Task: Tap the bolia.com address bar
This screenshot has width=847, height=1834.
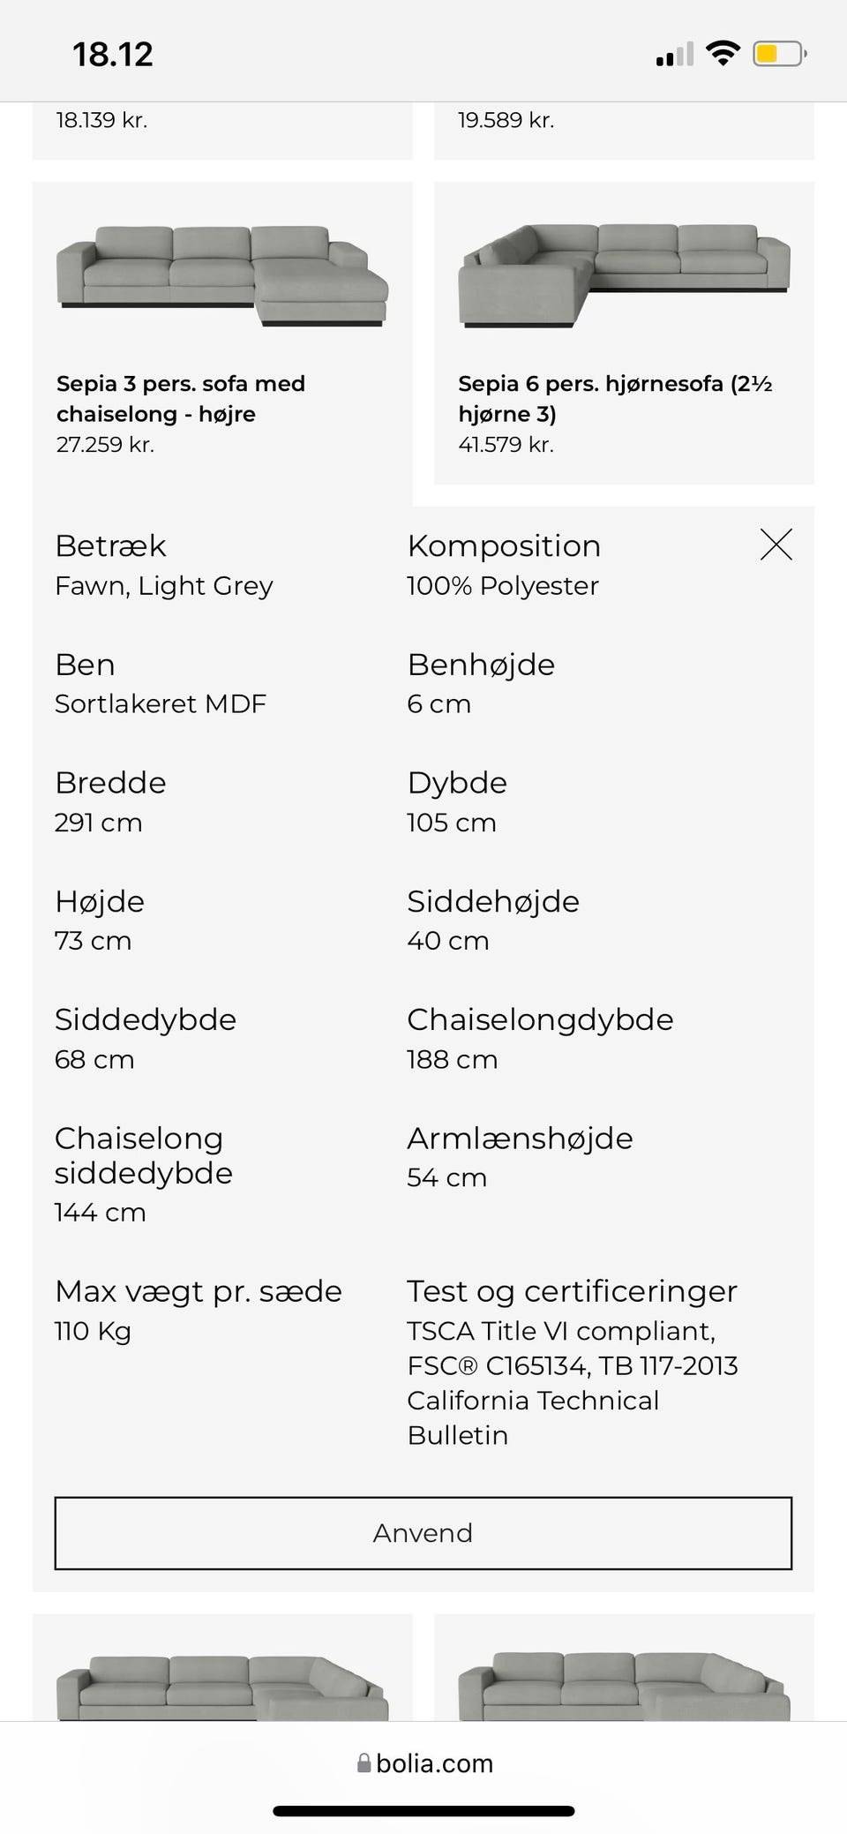Action: (434, 1763)
